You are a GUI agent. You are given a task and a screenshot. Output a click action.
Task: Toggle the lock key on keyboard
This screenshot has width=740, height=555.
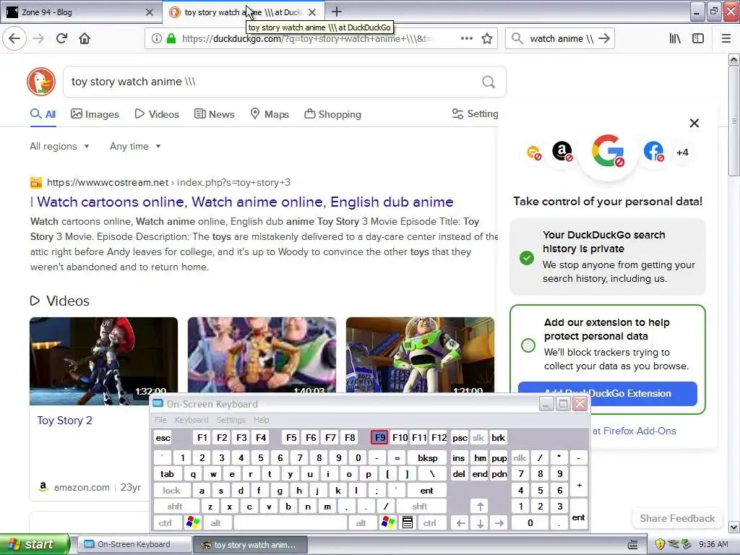tap(172, 491)
